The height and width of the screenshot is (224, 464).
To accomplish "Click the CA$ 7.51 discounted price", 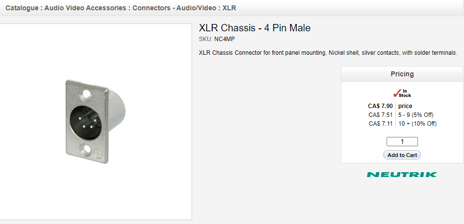I will click(x=381, y=115).
